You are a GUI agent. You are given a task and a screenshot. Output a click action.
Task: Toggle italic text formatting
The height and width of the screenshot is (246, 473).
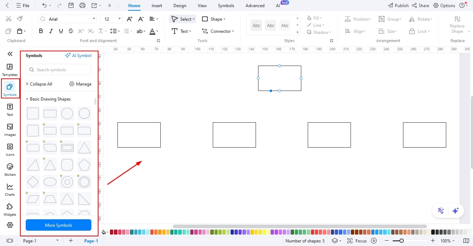tap(51, 31)
